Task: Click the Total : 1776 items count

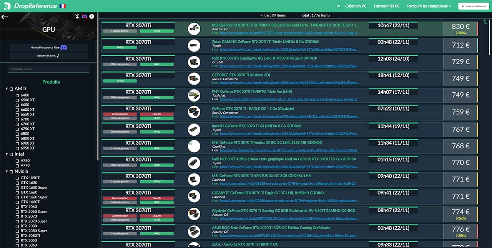Action: (315, 15)
